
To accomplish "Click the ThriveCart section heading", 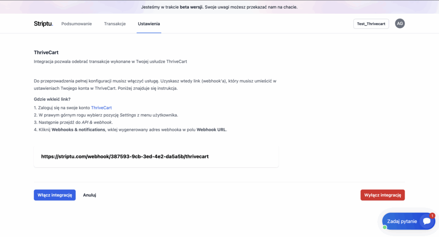I will pyautogui.click(x=46, y=52).
